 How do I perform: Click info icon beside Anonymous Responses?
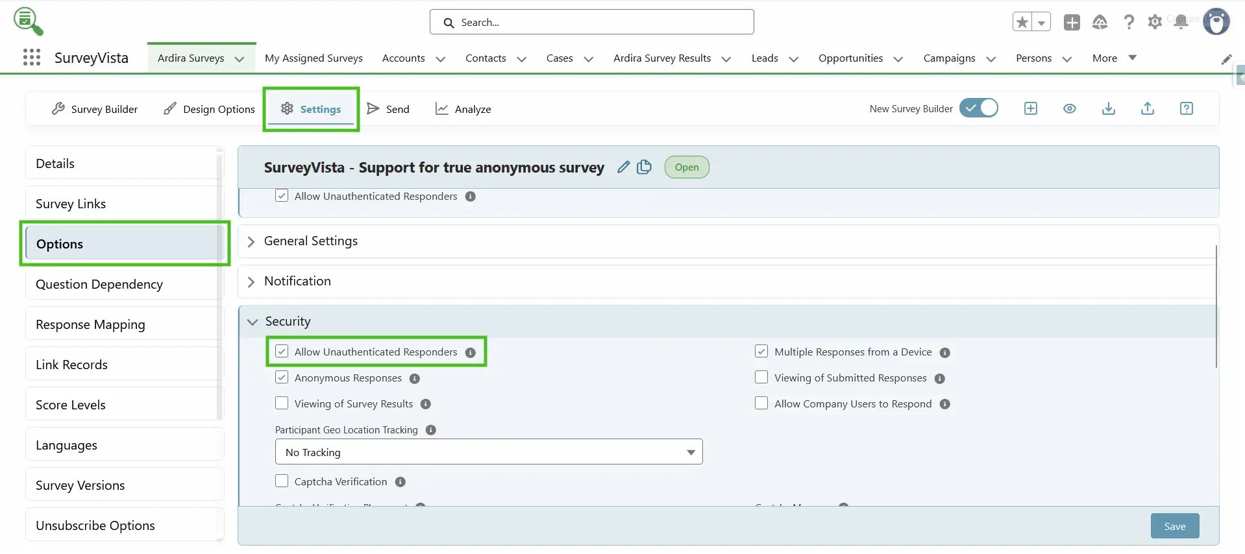[415, 378]
